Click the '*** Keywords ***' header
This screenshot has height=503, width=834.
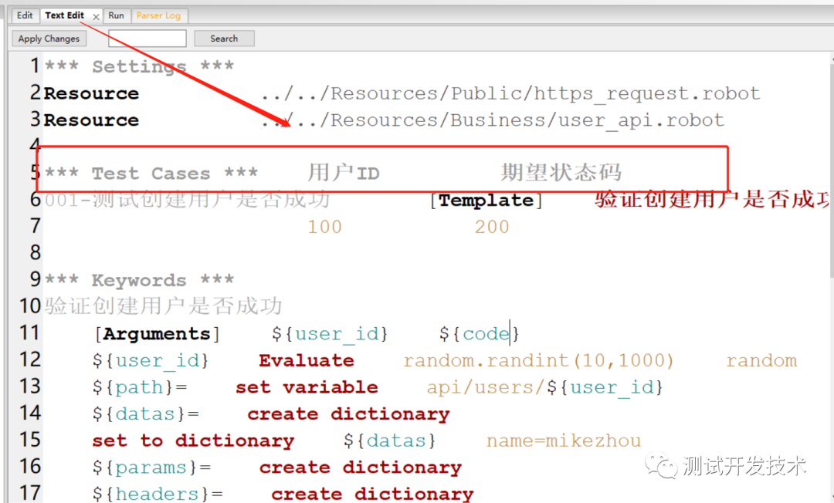point(139,280)
